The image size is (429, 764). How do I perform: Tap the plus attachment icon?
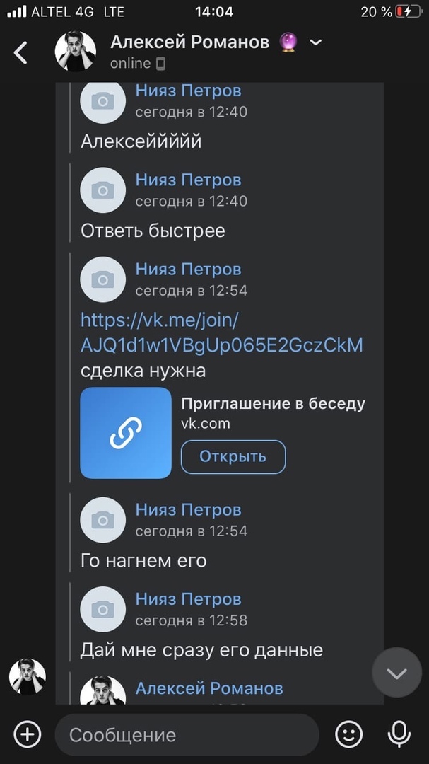click(x=28, y=734)
